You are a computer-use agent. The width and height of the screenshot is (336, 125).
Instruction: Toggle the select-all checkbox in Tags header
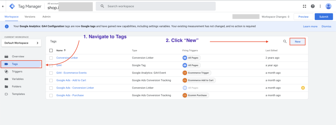(51, 51)
